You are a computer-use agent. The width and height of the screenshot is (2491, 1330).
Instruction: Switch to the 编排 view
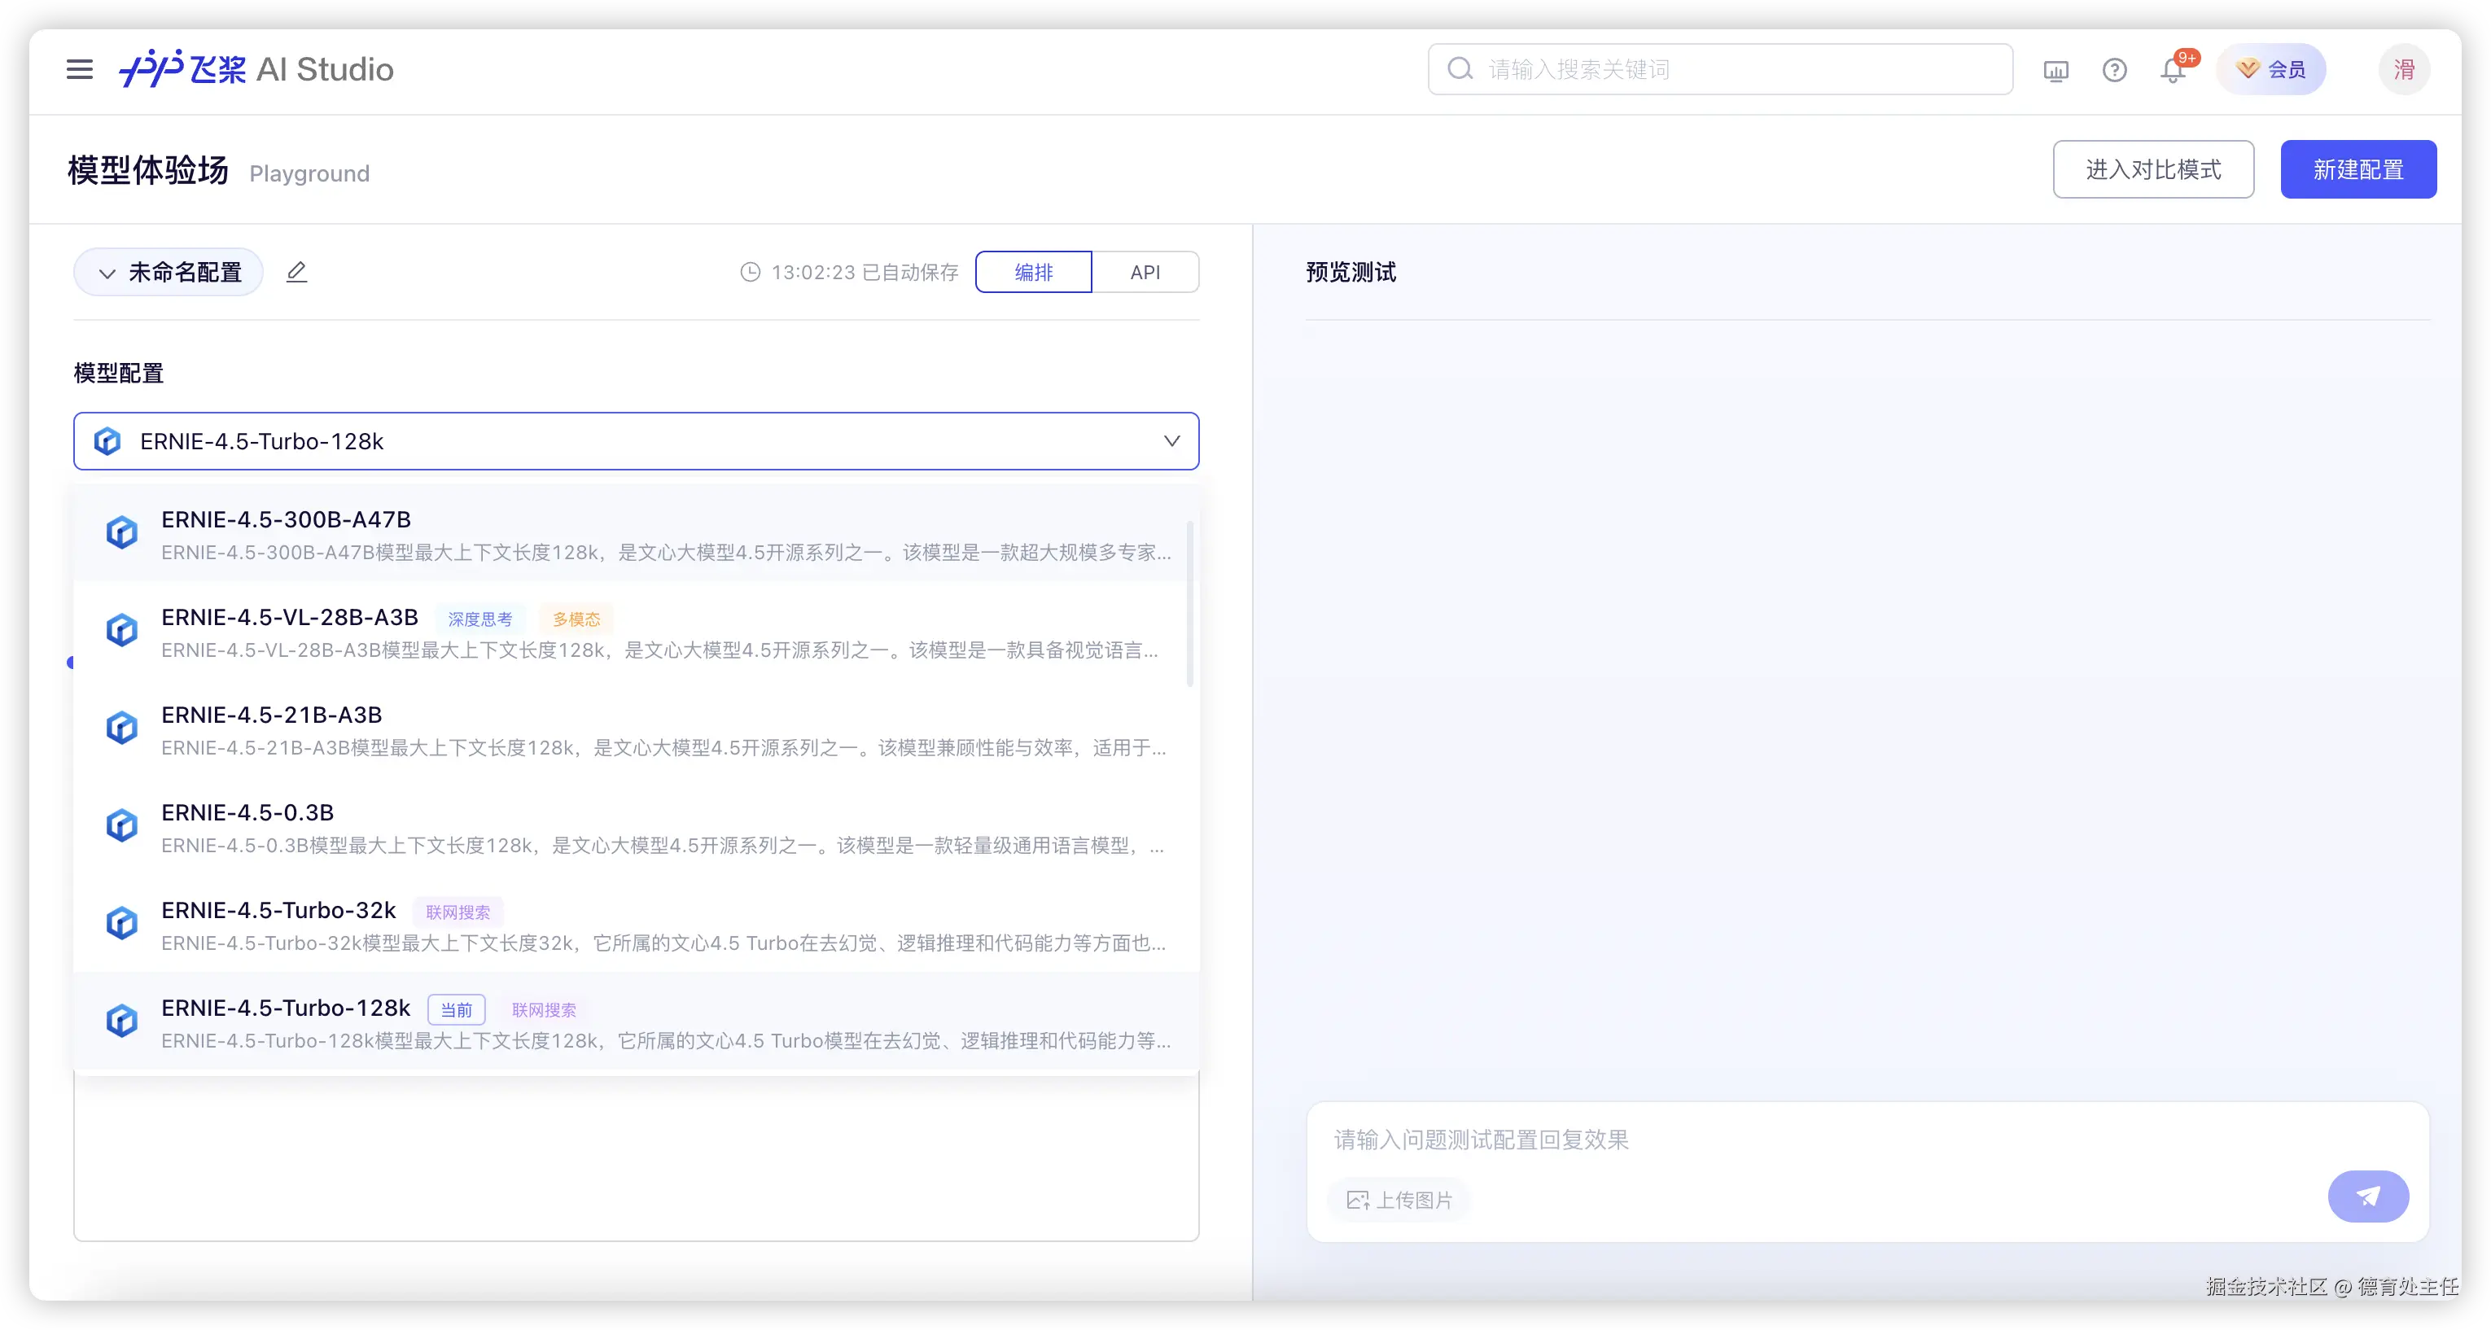coord(1034,273)
